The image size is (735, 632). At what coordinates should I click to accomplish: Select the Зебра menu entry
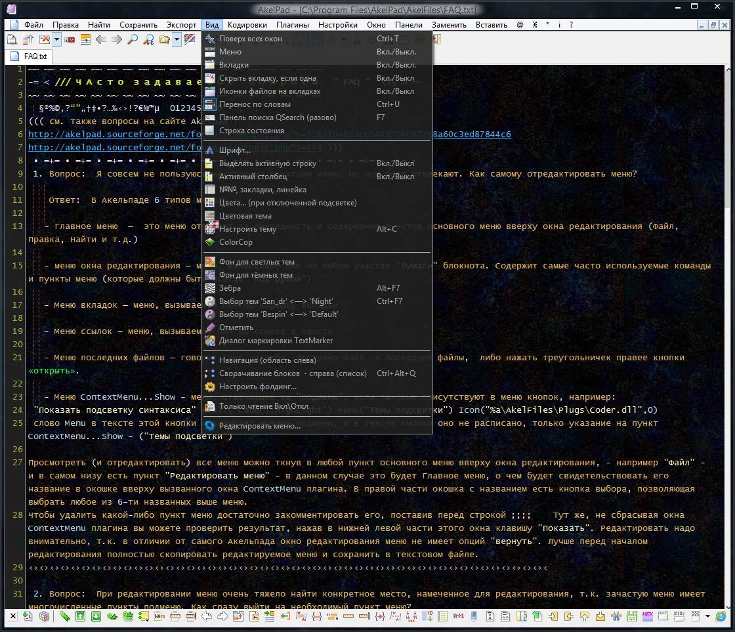pyautogui.click(x=317, y=288)
